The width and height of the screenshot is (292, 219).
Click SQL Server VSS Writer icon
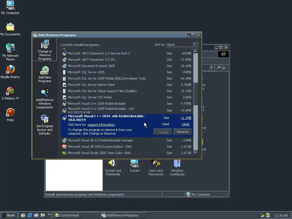point(64,97)
